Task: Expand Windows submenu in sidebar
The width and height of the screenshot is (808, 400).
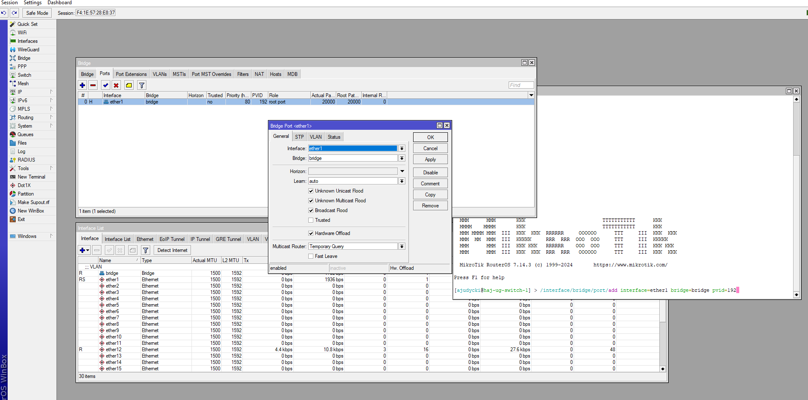Action: 51,236
